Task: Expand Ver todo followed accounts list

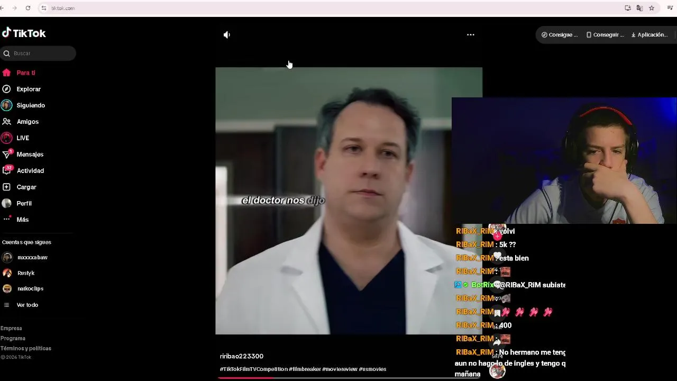Action: tap(27, 305)
